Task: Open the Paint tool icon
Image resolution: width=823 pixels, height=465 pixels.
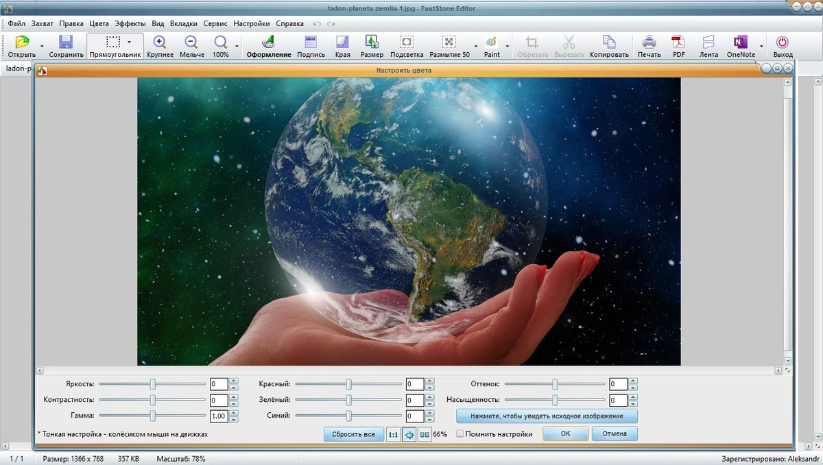Action: [x=492, y=43]
